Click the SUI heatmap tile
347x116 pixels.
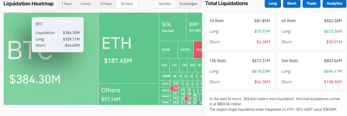(164, 65)
